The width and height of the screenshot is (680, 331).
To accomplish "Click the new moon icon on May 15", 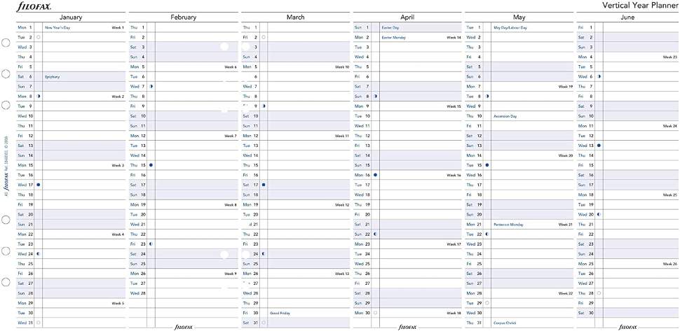I will point(487,165).
